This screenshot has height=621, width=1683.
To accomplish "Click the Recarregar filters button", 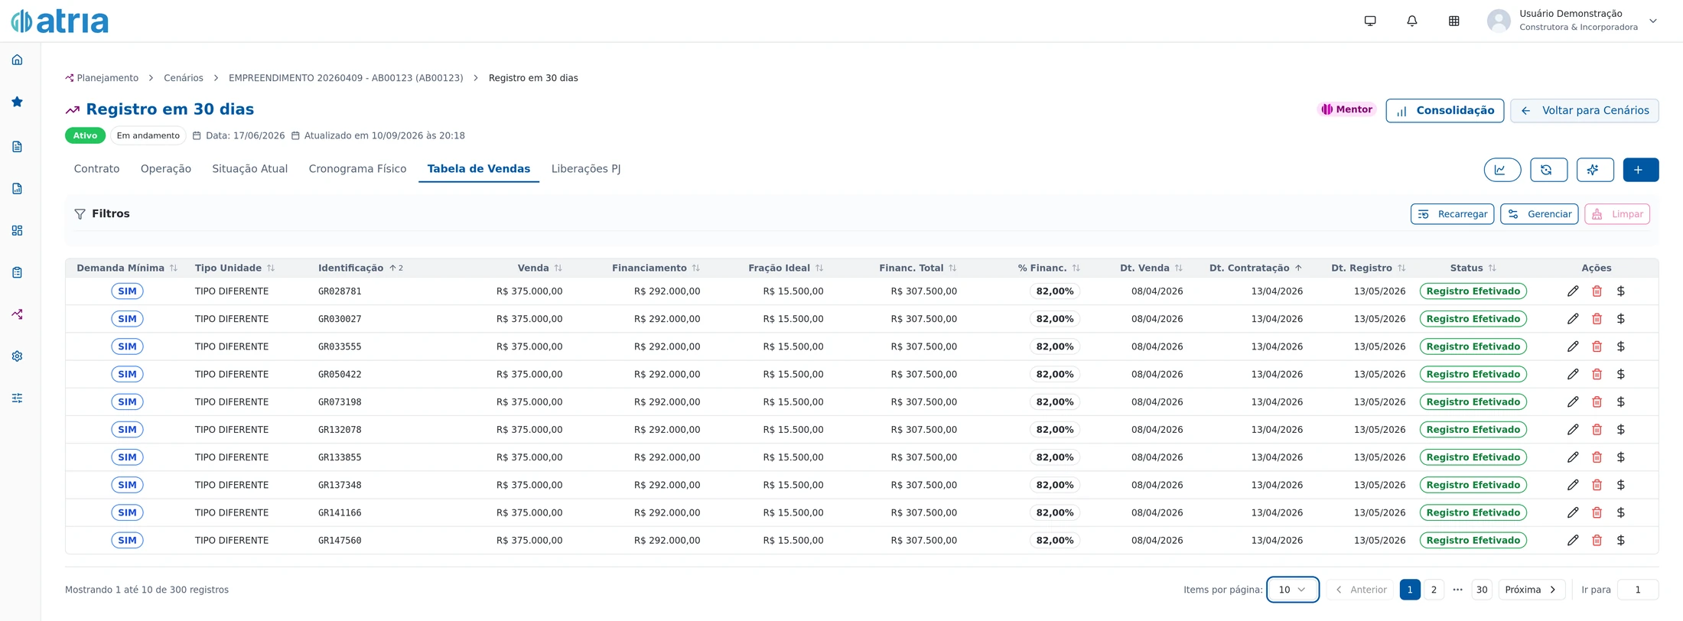I will tap(1453, 214).
